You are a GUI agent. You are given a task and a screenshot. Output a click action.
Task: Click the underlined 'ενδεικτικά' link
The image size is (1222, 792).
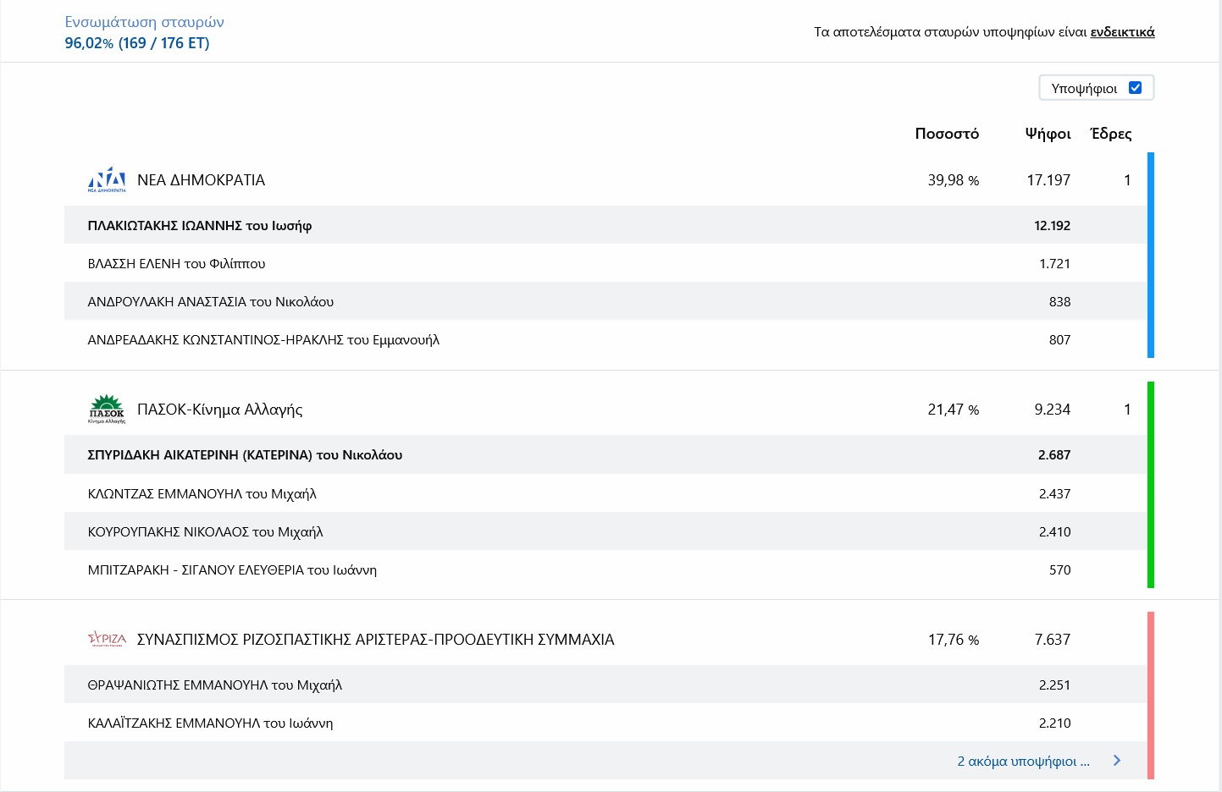pyautogui.click(x=1122, y=32)
